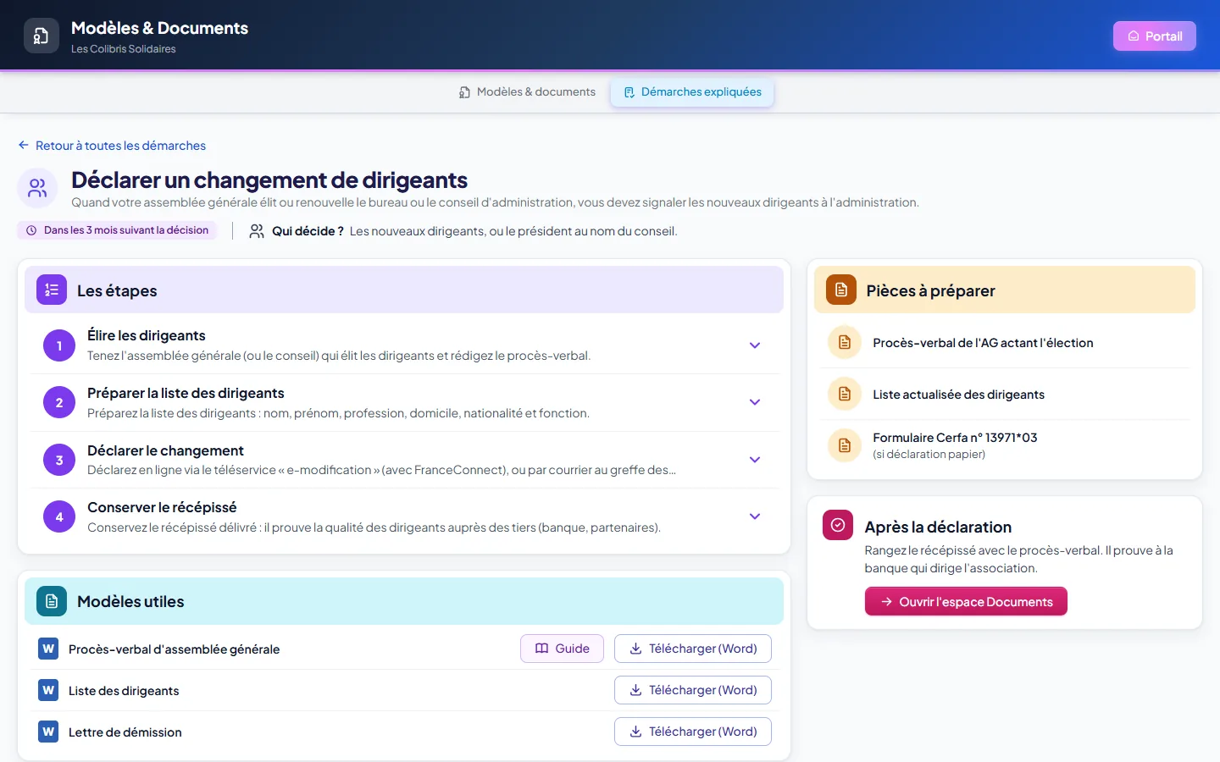Click the Word icon for Liste des dirigeants
Screen dimensions: 1220x762
click(x=48, y=690)
